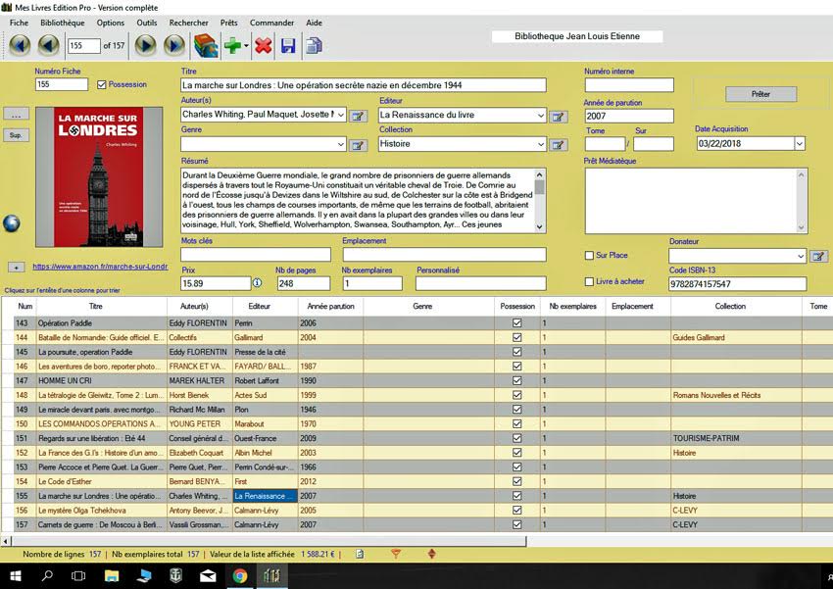
Task: Open the Amazon marche-sur-Londres link
Action: [100, 267]
